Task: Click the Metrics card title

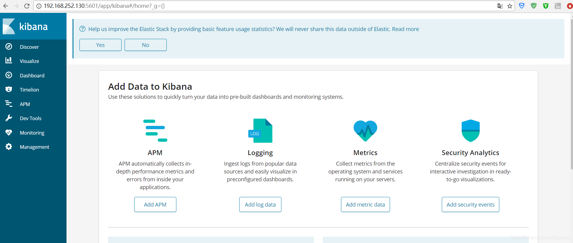Action: (365, 153)
